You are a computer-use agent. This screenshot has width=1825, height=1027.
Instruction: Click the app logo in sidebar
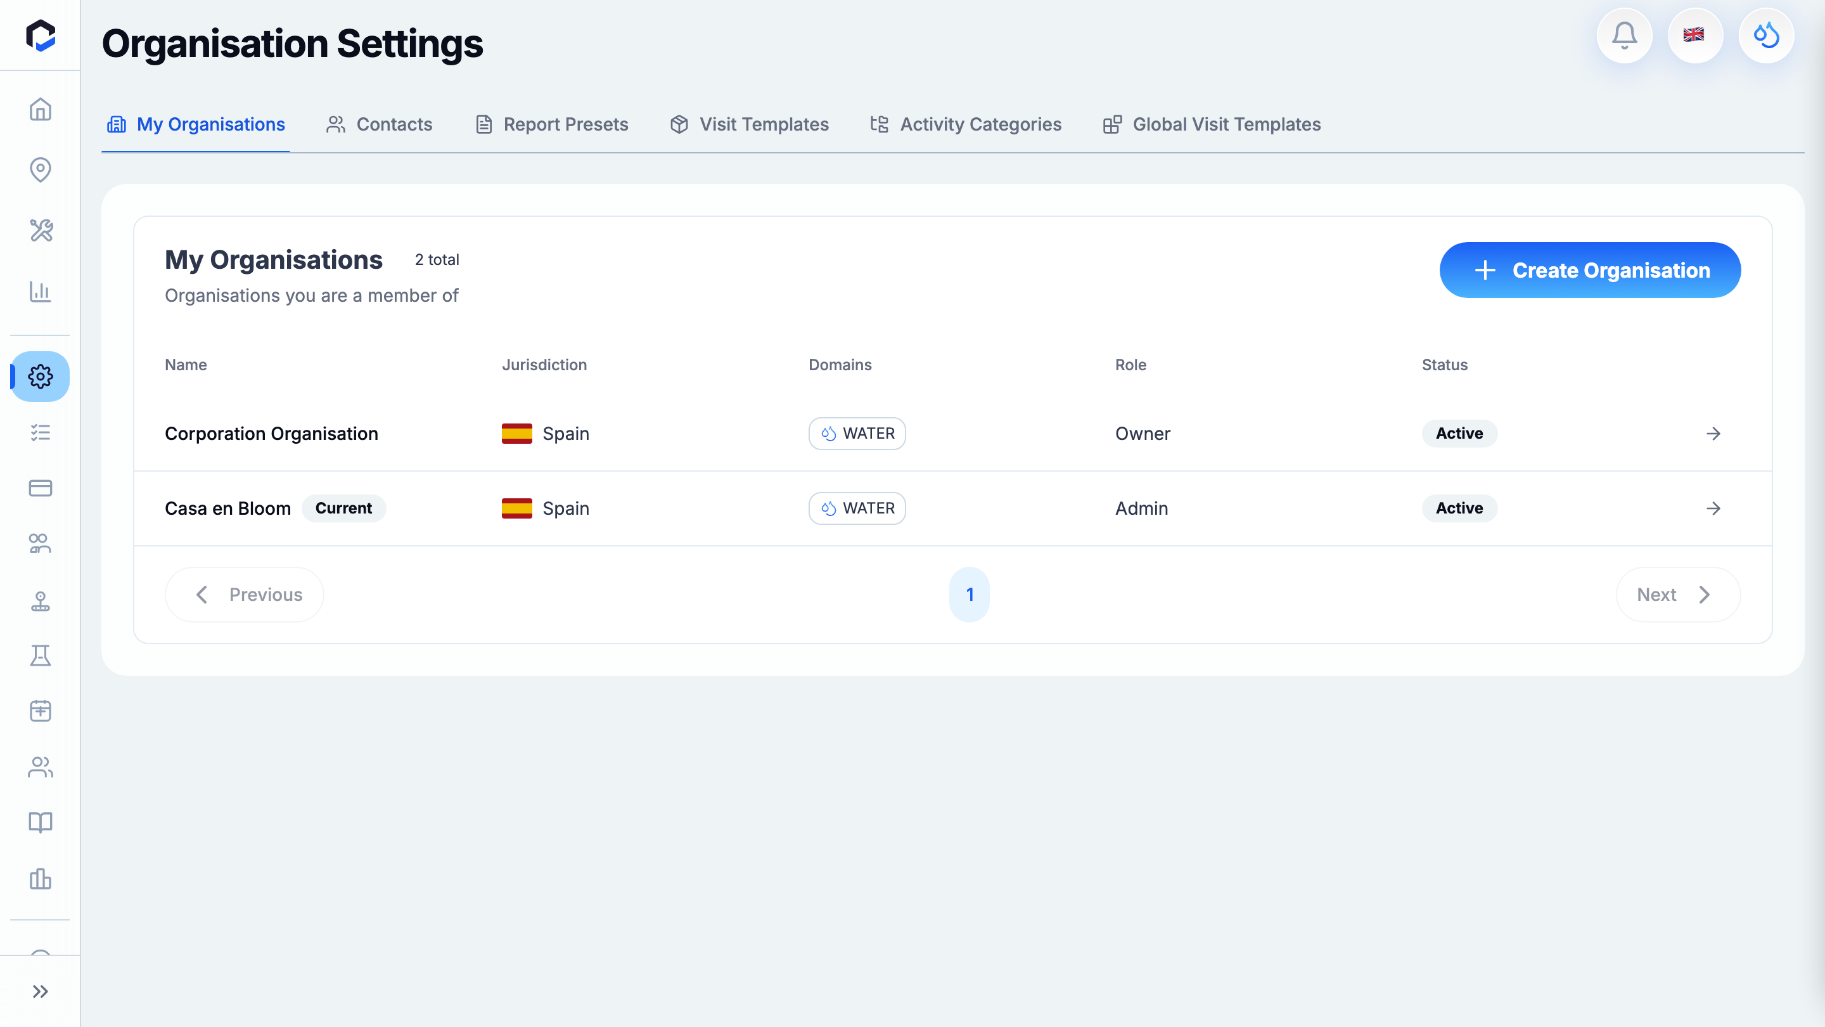(x=41, y=36)
